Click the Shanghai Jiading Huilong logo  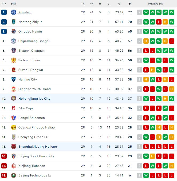[14, 147]
